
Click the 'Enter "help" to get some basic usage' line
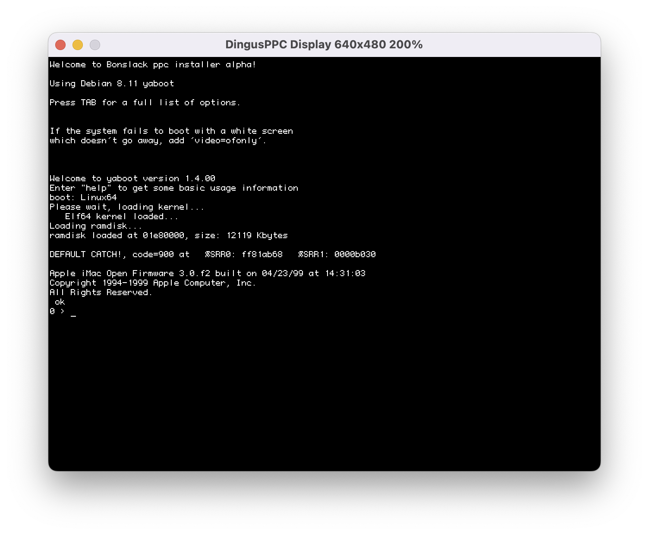(x=174, y=188)
